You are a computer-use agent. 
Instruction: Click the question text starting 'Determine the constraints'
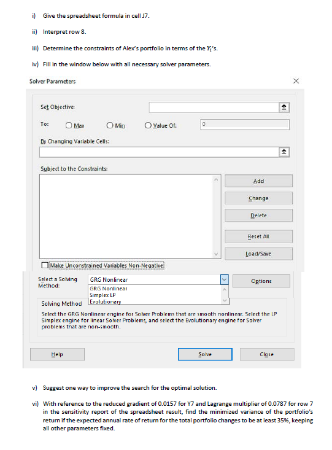(130, 48)
